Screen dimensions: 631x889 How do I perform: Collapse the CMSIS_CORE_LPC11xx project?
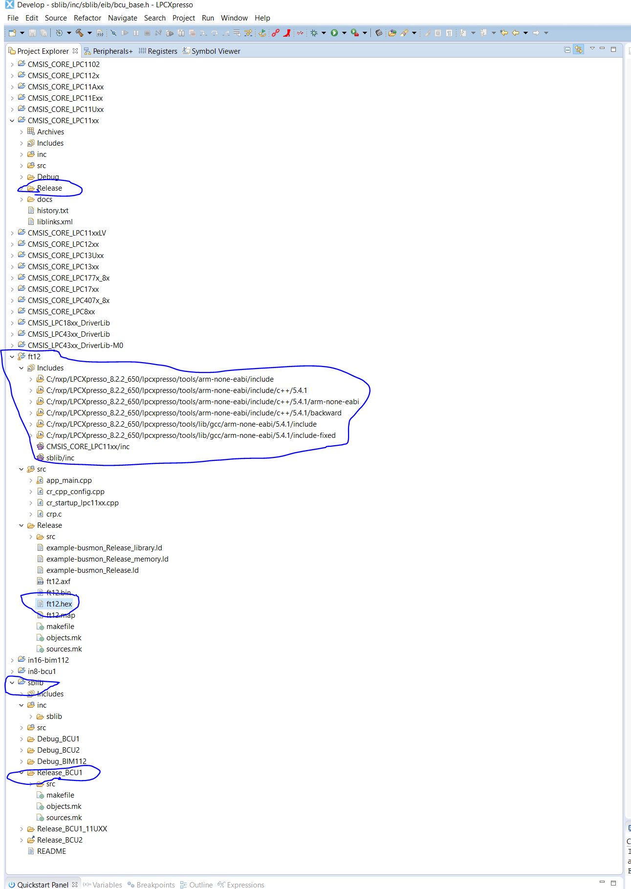coord(12,121)
